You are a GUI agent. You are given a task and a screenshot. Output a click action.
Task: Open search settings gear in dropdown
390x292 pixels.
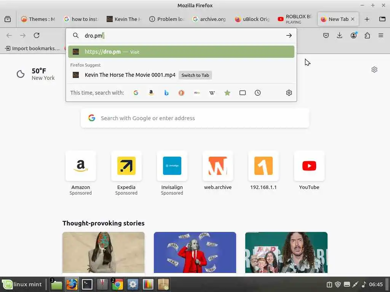coord(289,93)
